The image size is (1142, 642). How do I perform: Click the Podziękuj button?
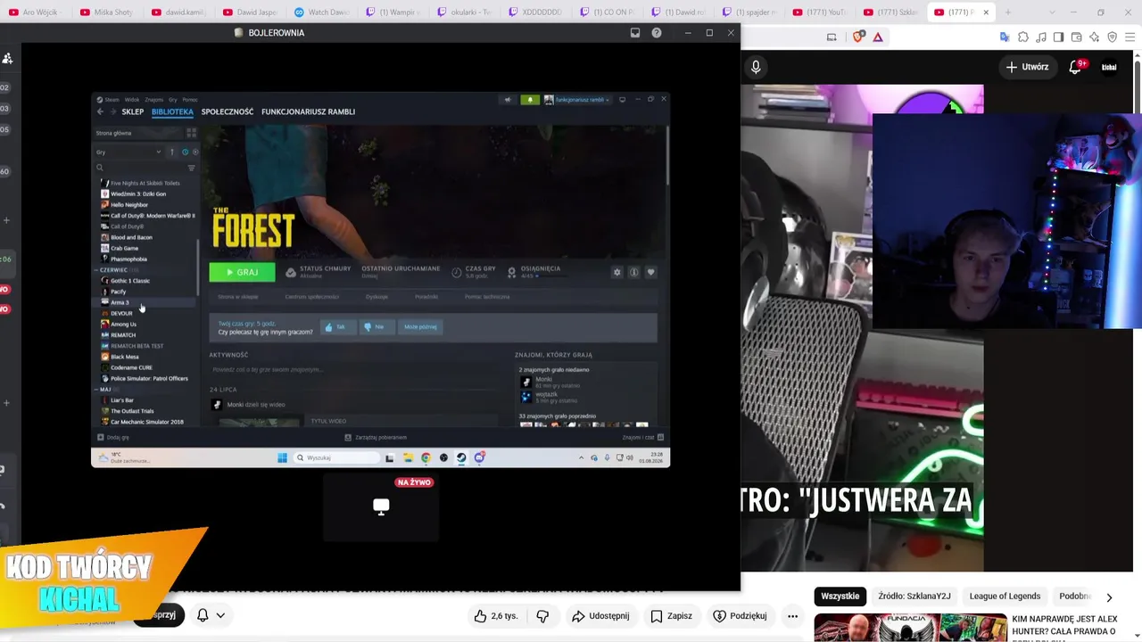(x=740, y=615)
